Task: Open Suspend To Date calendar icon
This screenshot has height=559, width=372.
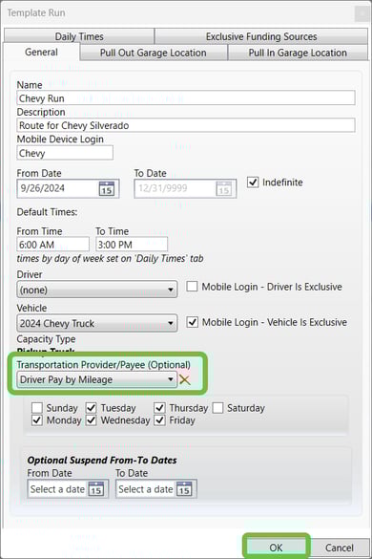Action: tap(184, 489)
